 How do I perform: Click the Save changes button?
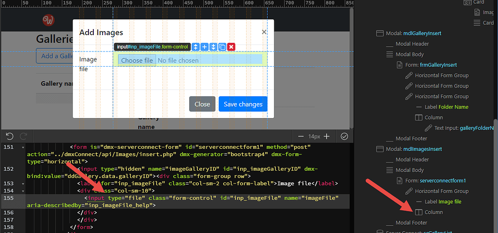click(243, 104)
